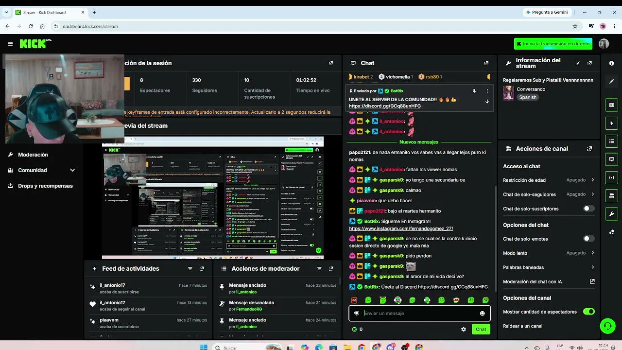
Task: Open the pinned message three-dot menu
Action: point(487,91)
